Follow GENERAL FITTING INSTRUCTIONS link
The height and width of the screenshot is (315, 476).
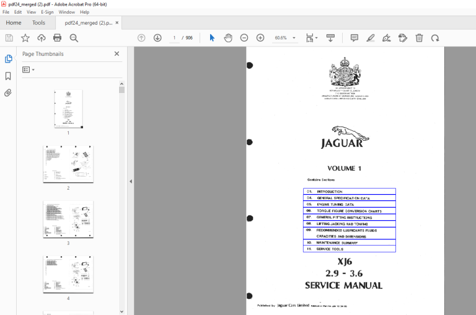pos(350,217)
